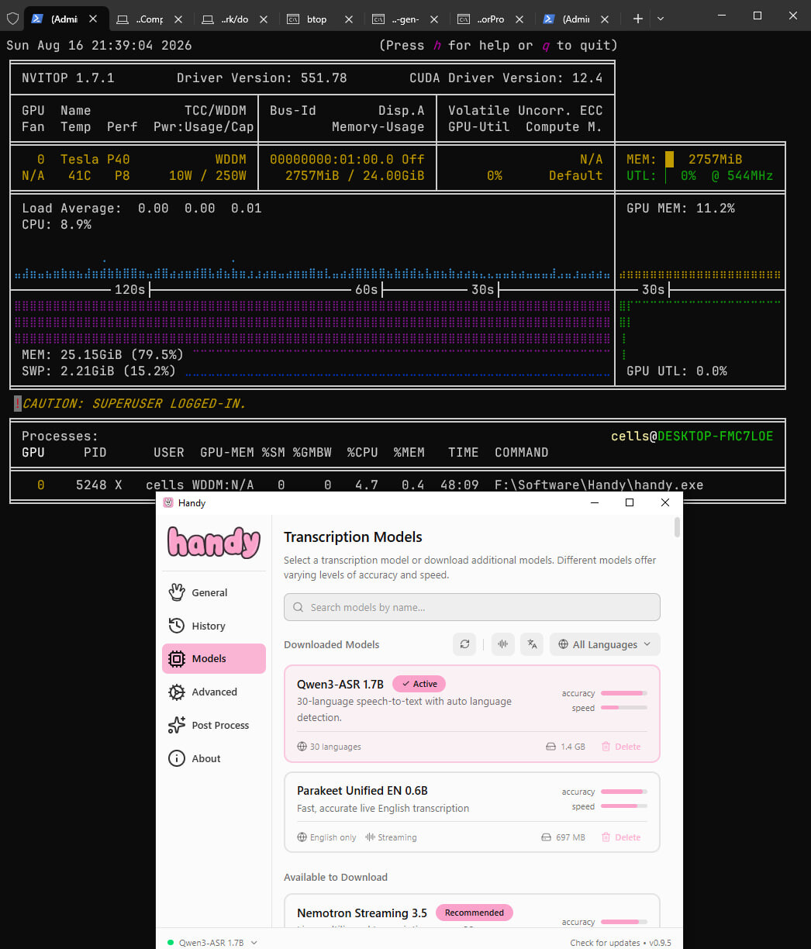Open the General settings section
This screenshot has height=949, width=811.
(x=214, y=592)
